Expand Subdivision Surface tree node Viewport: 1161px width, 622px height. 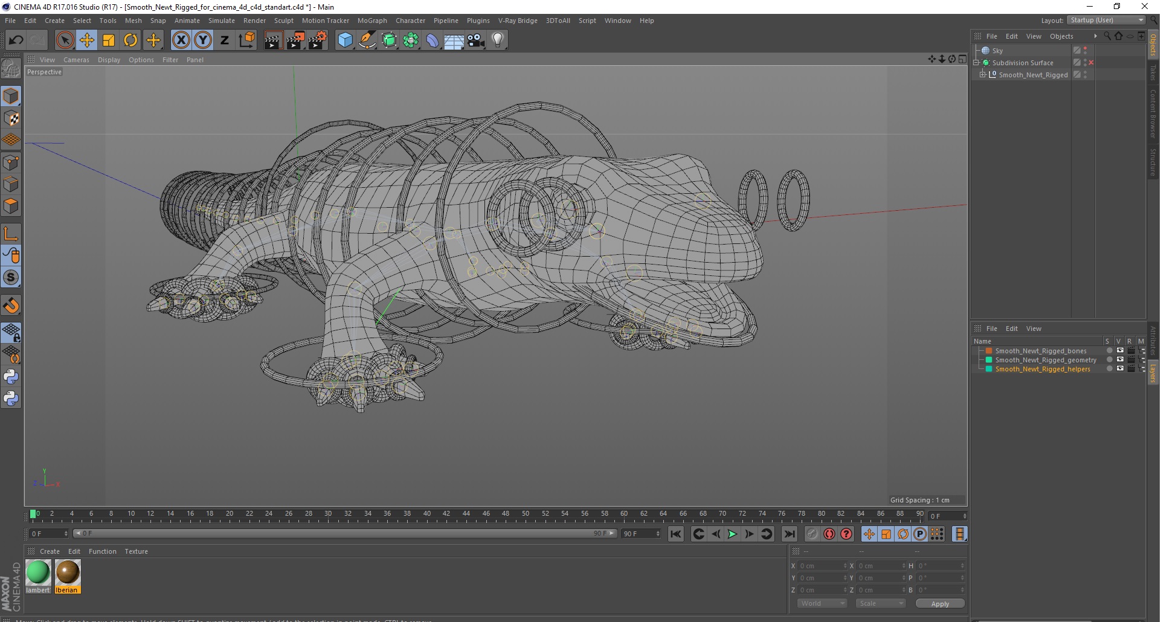click(x=976, y=63)
